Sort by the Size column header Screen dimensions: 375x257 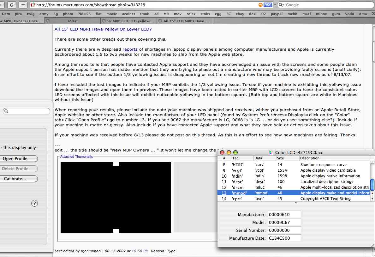tap(287, 158)
